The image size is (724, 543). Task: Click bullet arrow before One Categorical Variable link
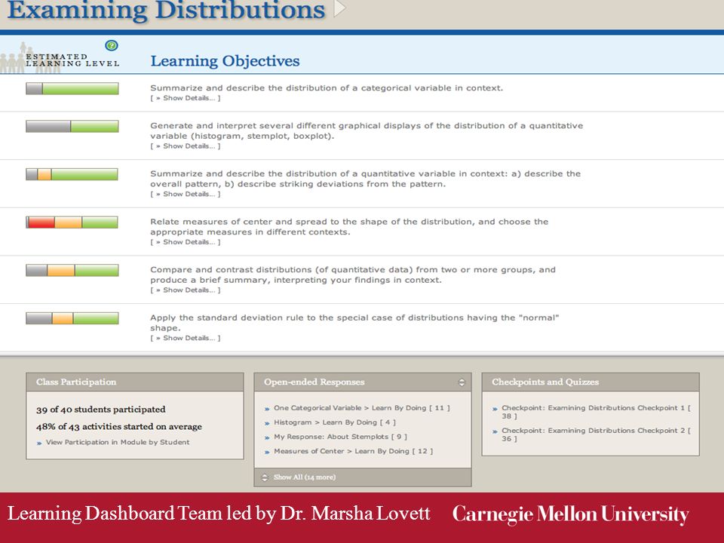point(267,409)
